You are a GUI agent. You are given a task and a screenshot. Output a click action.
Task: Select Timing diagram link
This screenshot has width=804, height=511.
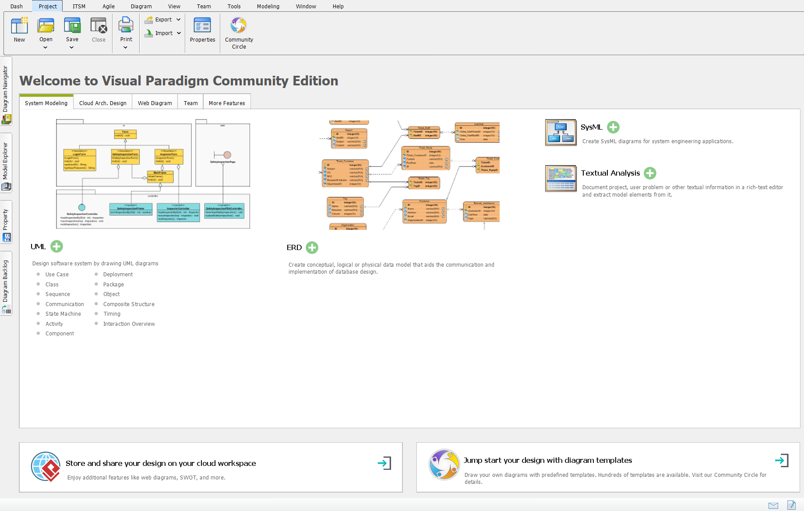click(112, 314)
